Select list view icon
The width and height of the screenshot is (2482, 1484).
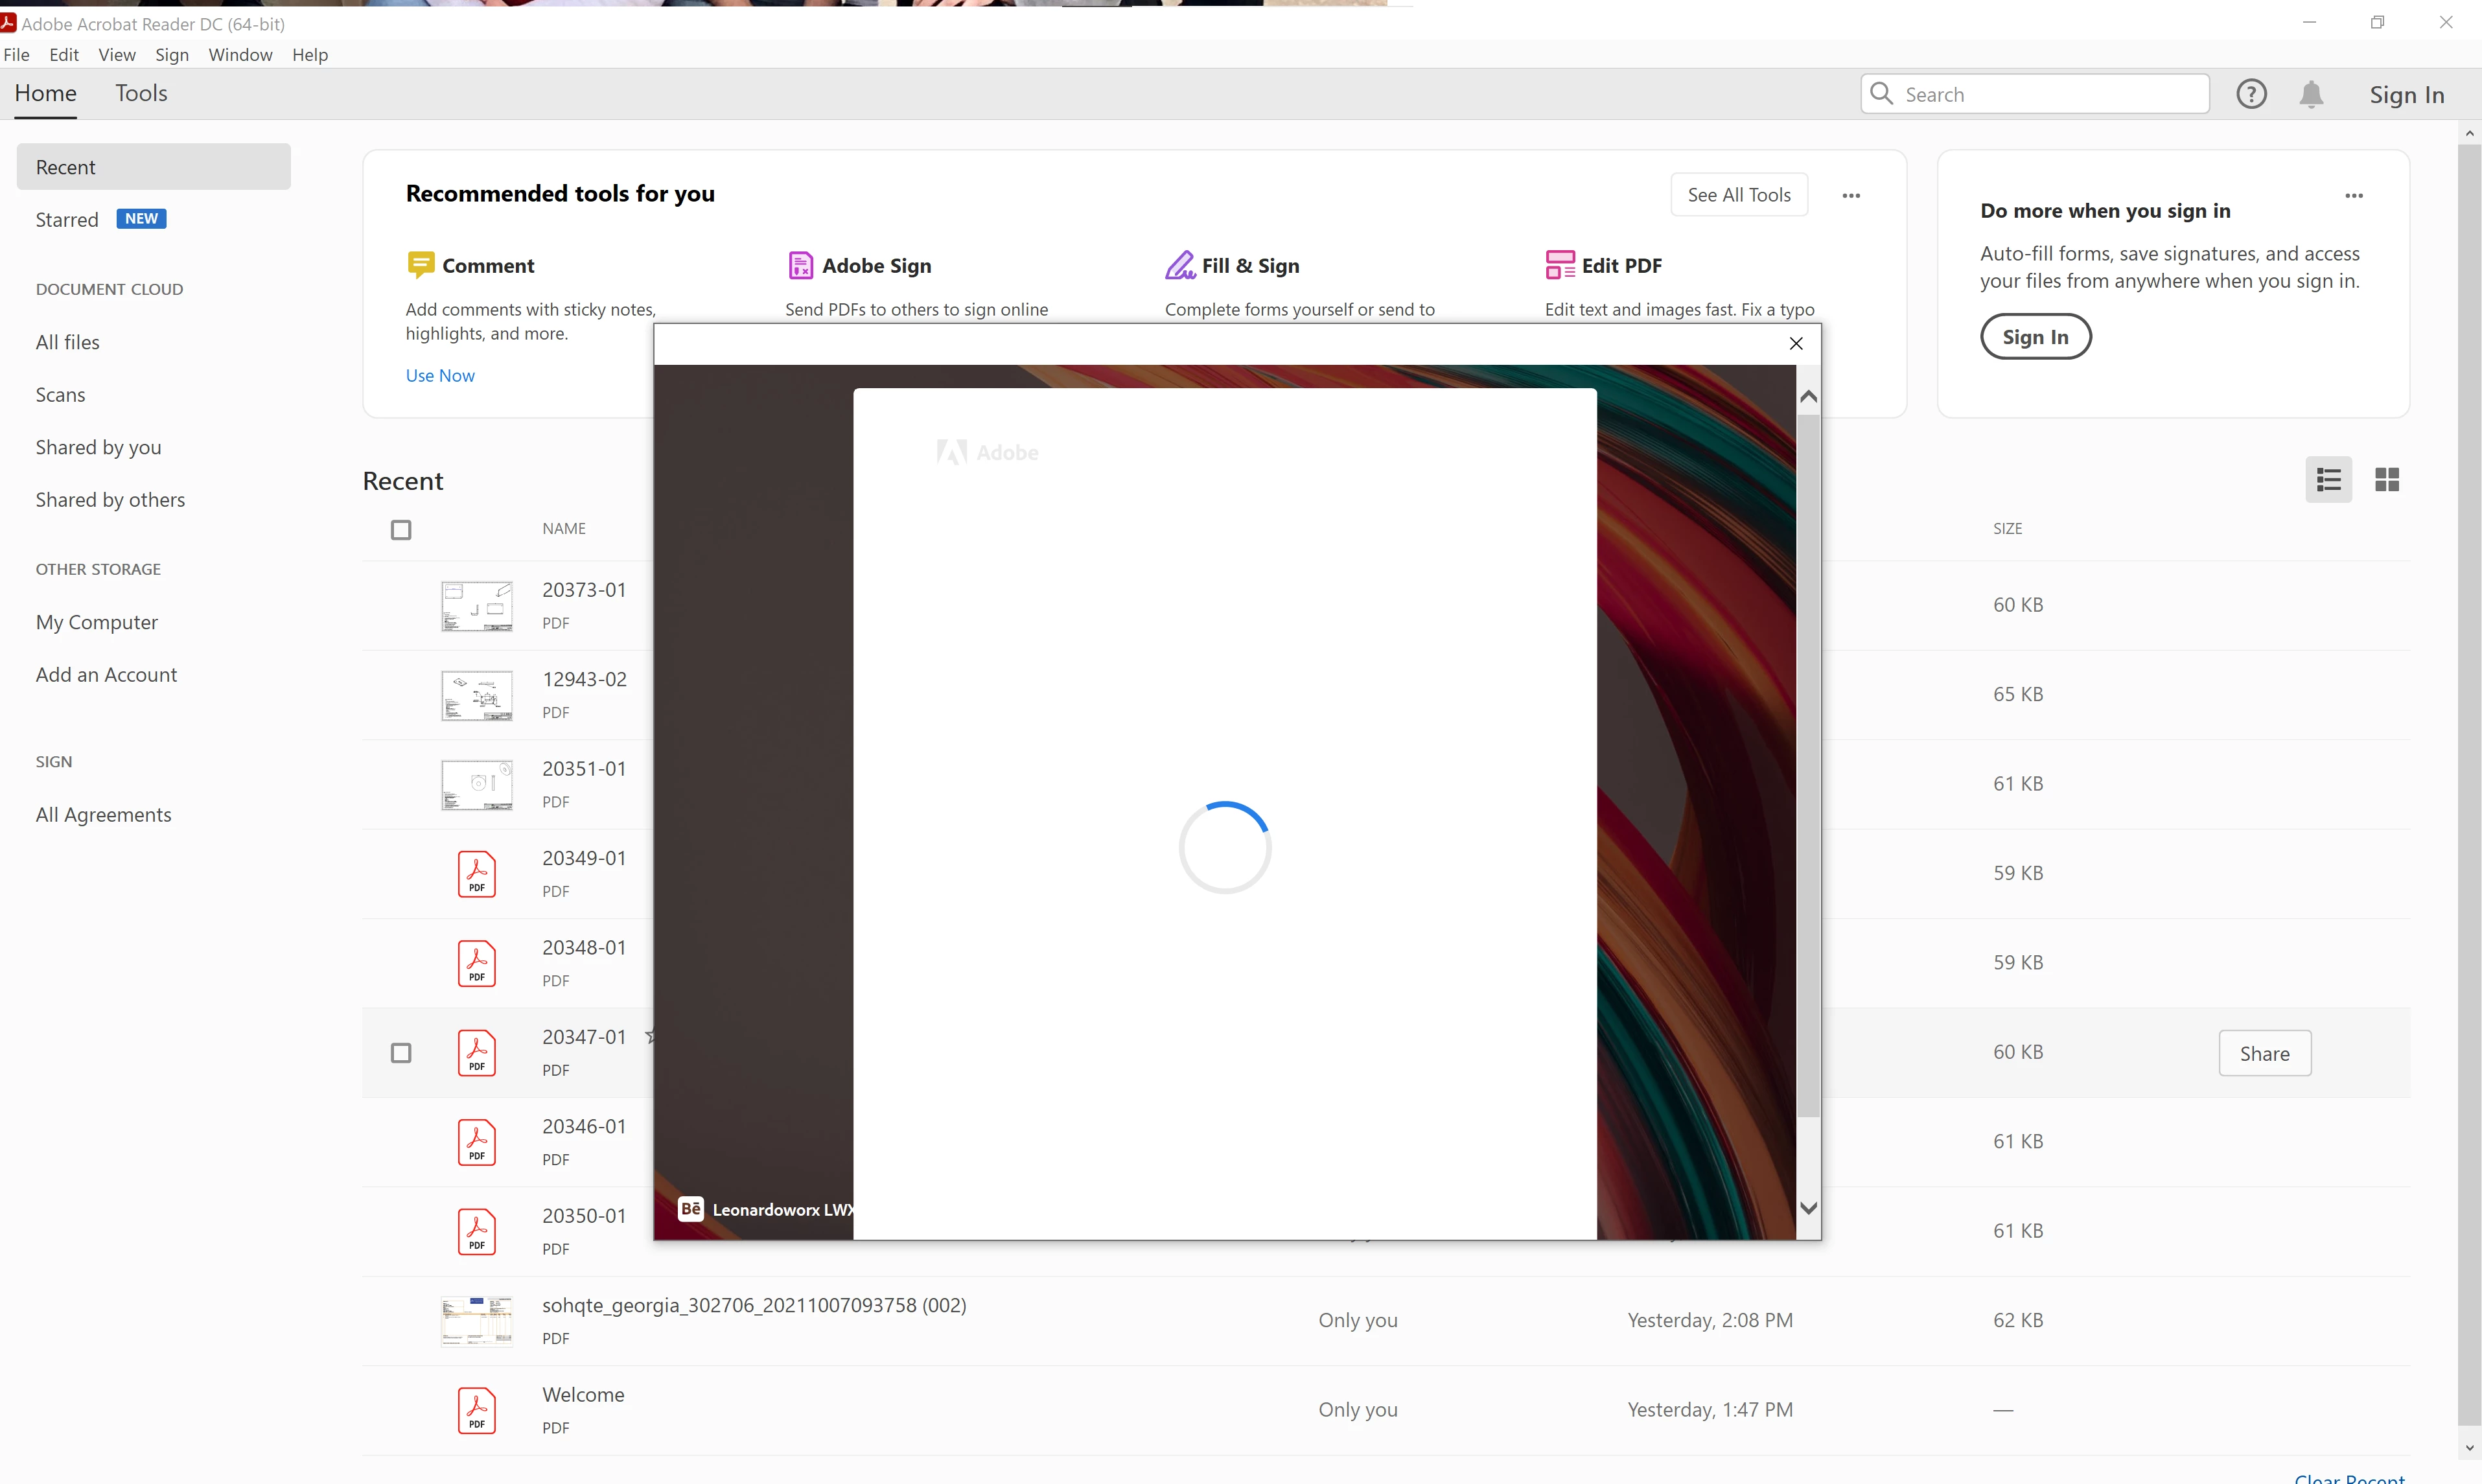2328,480
